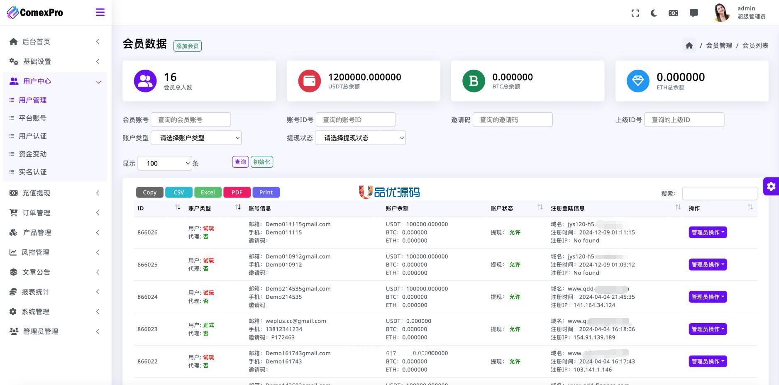This screenshot has width=779, height=385.
Task: Focus the 账号ID号 input field
Action: [x=356, y=120]
